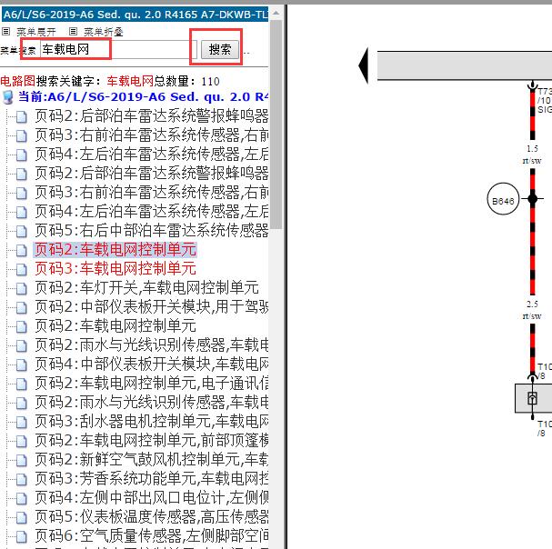Screen dimensions: 552x549
Task: Click the fuse symbol in the diagram box
Action: (x=532, y=398)
